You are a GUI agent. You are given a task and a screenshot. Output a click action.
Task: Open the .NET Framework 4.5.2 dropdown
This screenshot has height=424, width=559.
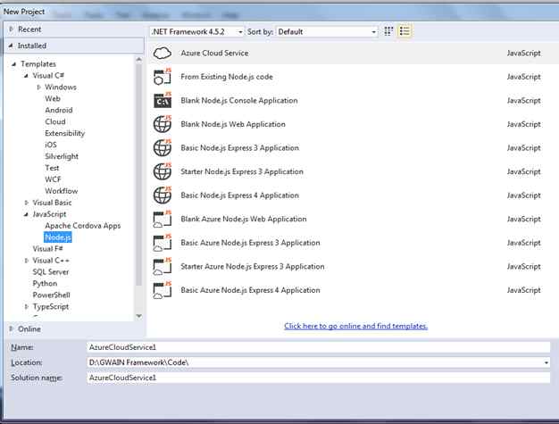click(x=196, y=32)
